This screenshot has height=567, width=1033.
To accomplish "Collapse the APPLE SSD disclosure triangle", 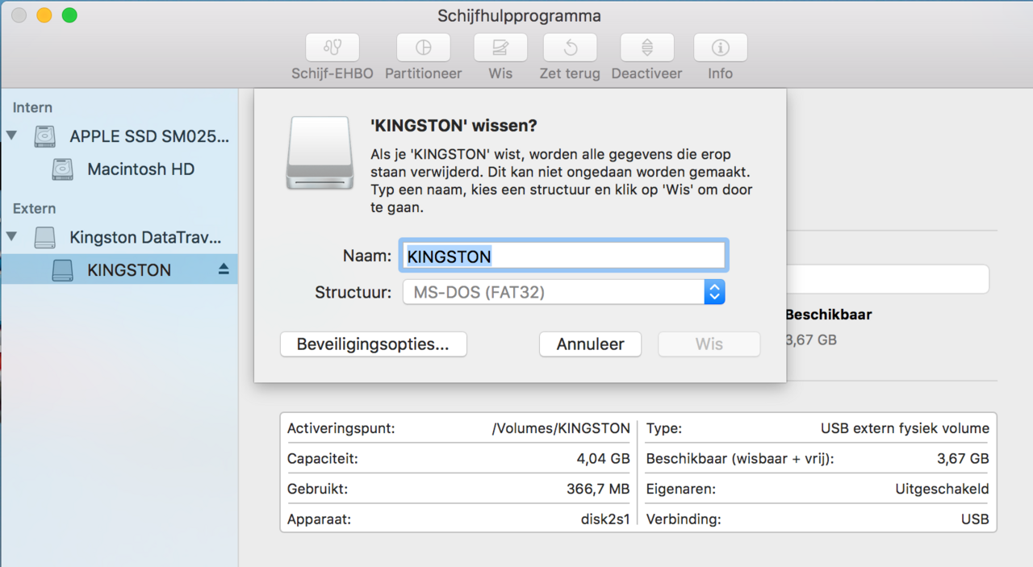I will [11, 135].
